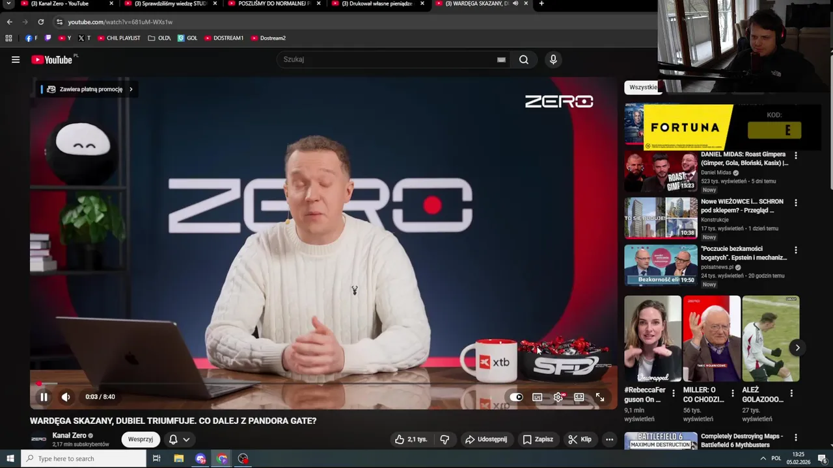Open options for Poczucie bezkarności video

pos(795,250)
